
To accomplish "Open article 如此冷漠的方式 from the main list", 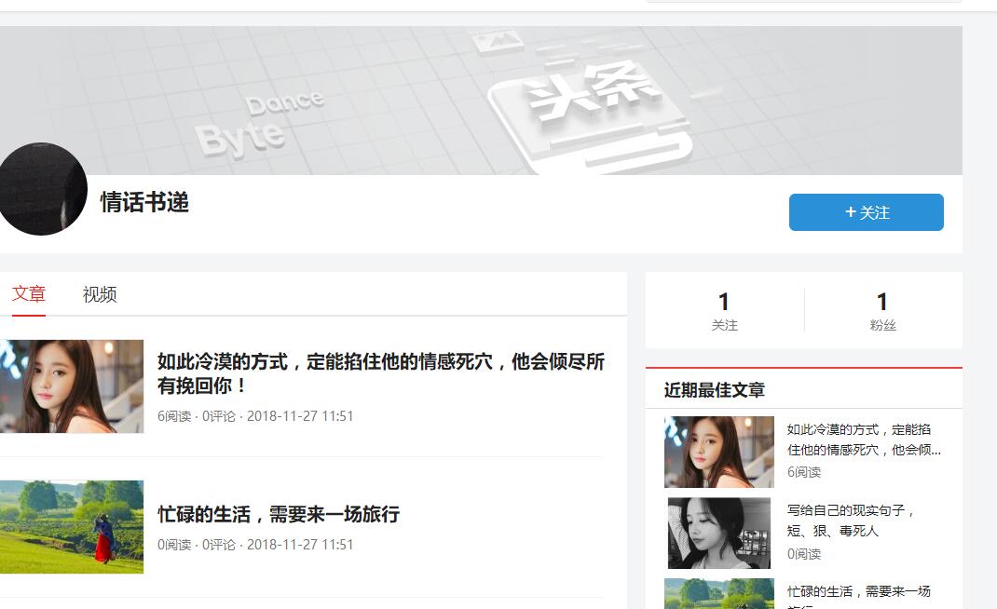I will coord(381,373).
